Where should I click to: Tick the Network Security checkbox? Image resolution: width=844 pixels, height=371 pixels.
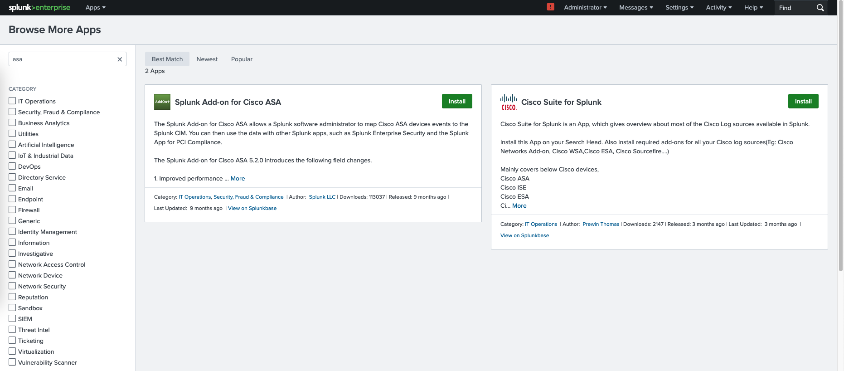point(12,286)
